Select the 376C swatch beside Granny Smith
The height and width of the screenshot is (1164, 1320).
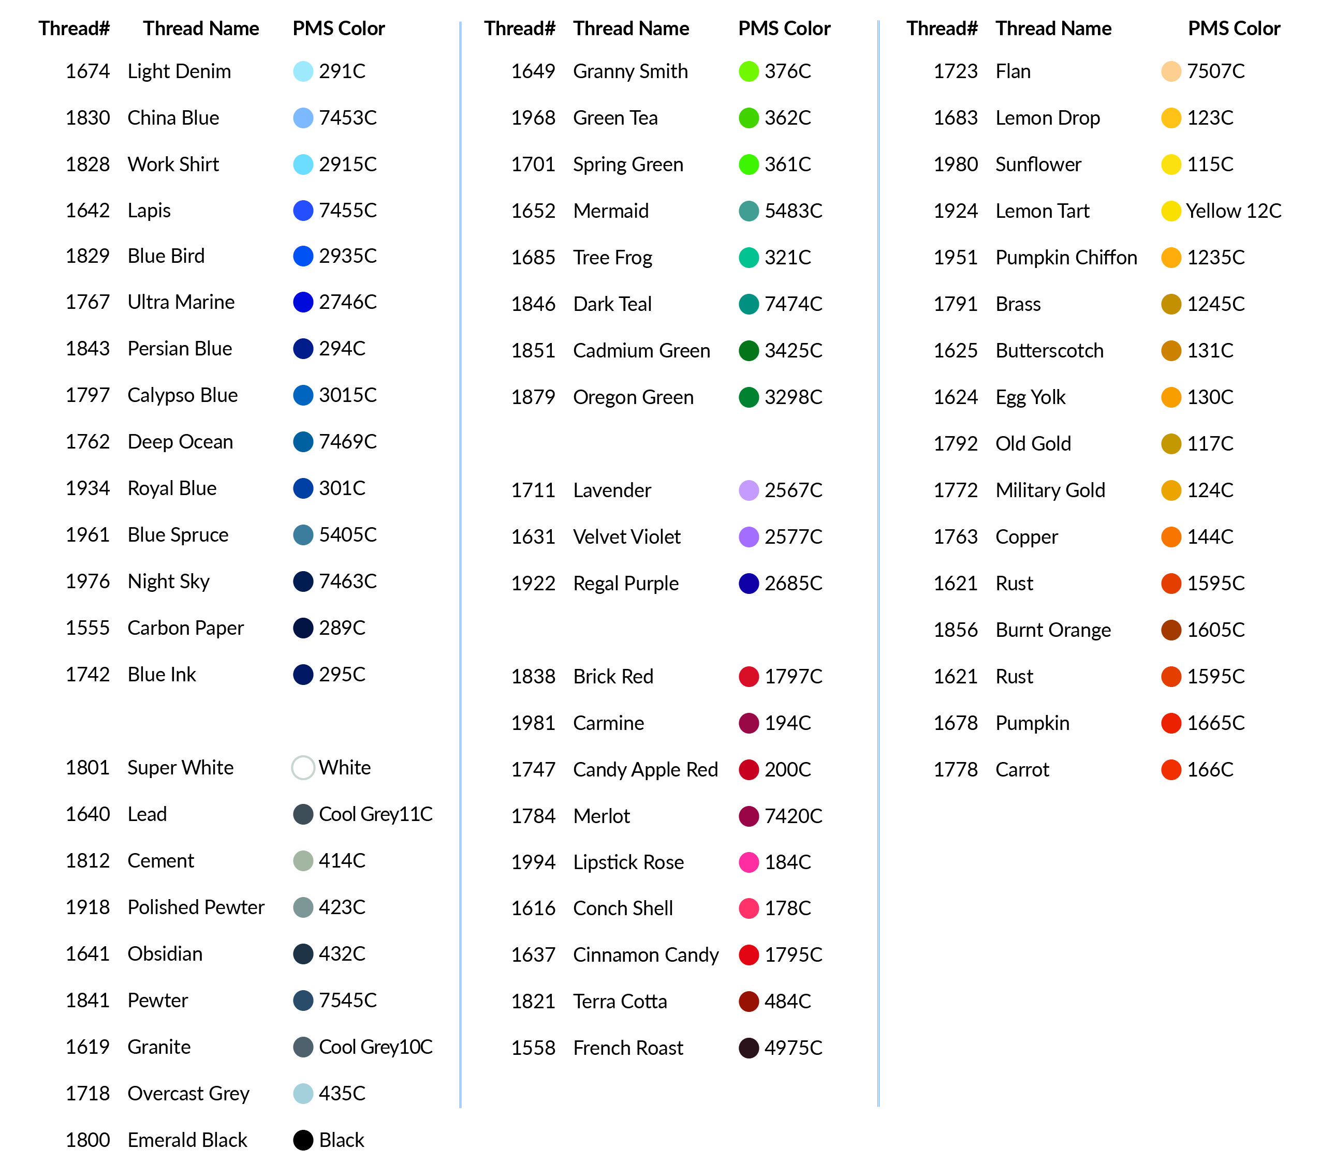(748, 71)
